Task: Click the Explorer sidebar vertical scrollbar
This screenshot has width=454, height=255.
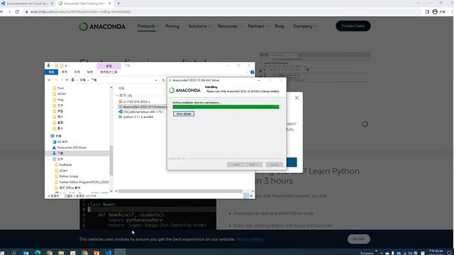Action: (x=111, y=161)
